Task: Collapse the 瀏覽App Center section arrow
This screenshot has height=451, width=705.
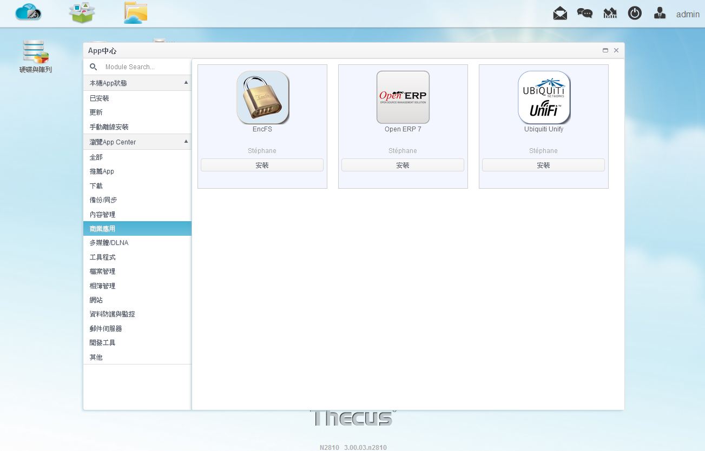Action: (x=186, y=142)
